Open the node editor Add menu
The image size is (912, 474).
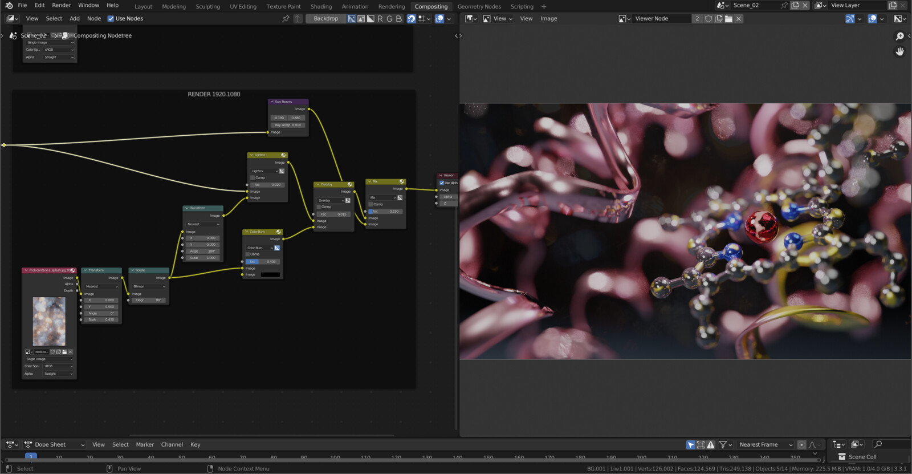[75, 19]
